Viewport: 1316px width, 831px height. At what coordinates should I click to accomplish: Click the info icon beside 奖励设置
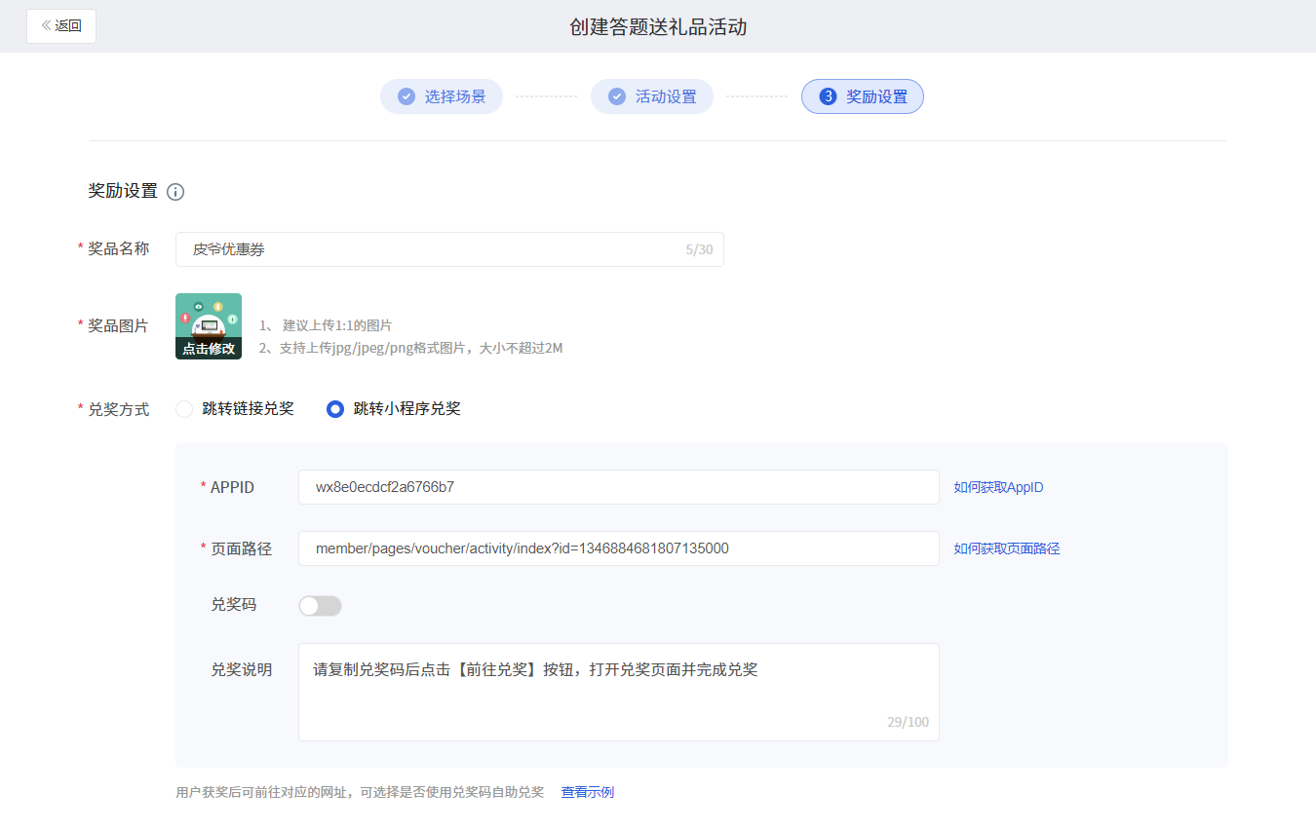175,192
